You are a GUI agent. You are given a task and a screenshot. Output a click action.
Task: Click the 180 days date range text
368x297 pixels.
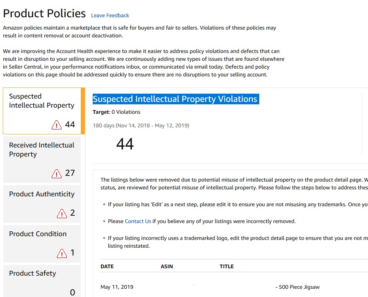pos(140,125)
